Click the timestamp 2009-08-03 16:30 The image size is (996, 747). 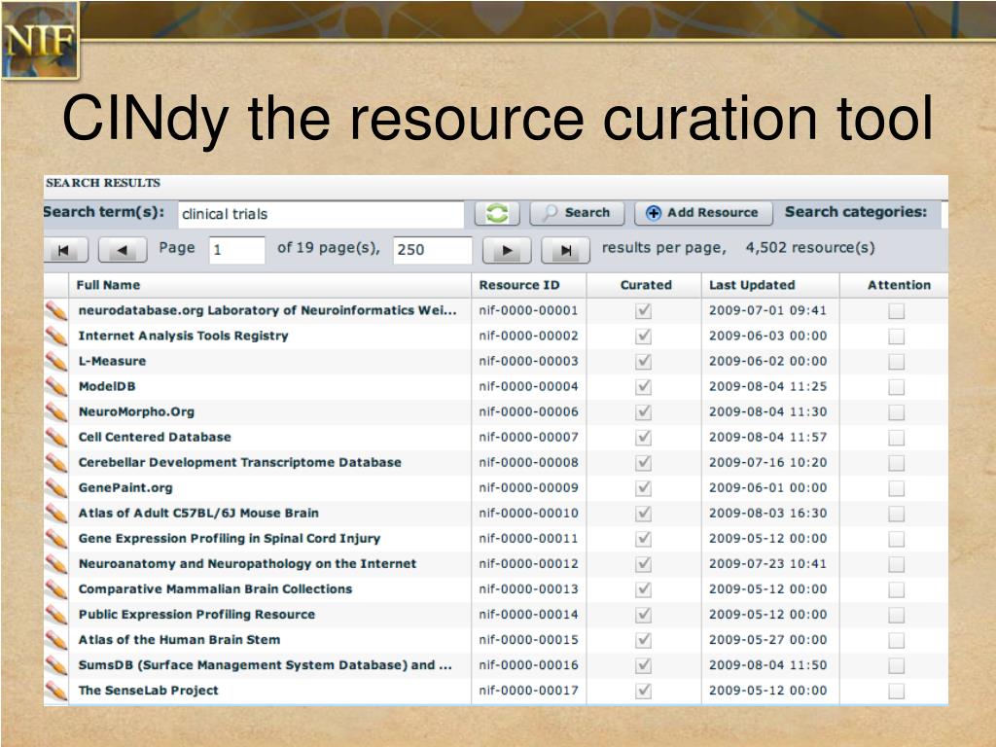[768, 514]
